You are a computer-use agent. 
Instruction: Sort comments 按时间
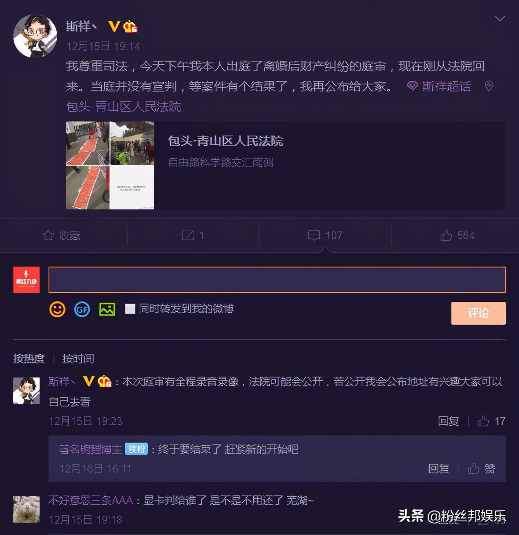pos(78,359)
